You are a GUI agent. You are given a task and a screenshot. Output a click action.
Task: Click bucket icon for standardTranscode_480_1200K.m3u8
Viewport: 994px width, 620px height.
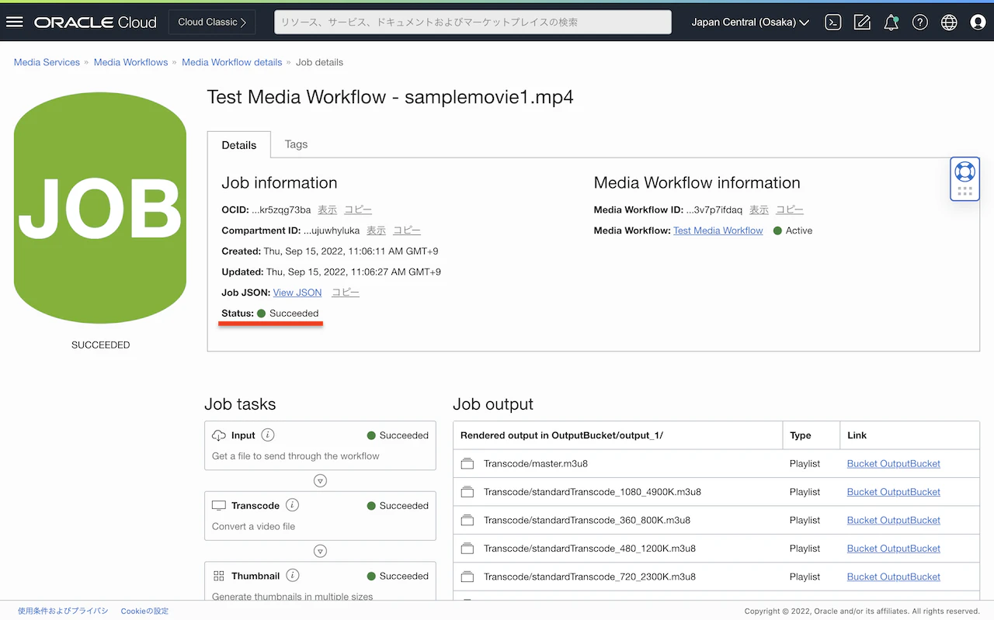(x=467, y=549)
